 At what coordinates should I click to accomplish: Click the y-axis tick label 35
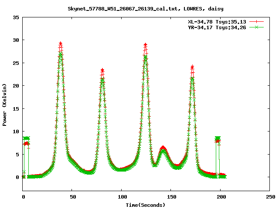16,17
